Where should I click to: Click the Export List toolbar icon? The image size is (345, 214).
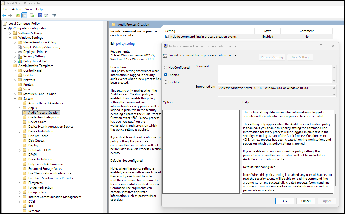click(32, 16)
